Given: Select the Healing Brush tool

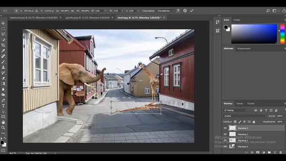Looking at the screenshot, I should [3, 56].
